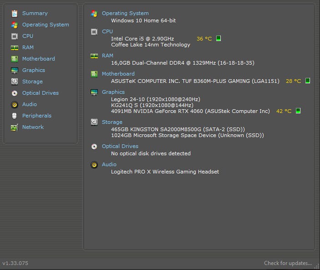
Task: Click the RAM heading link in main panel
Action: click(x=107, y=56)
